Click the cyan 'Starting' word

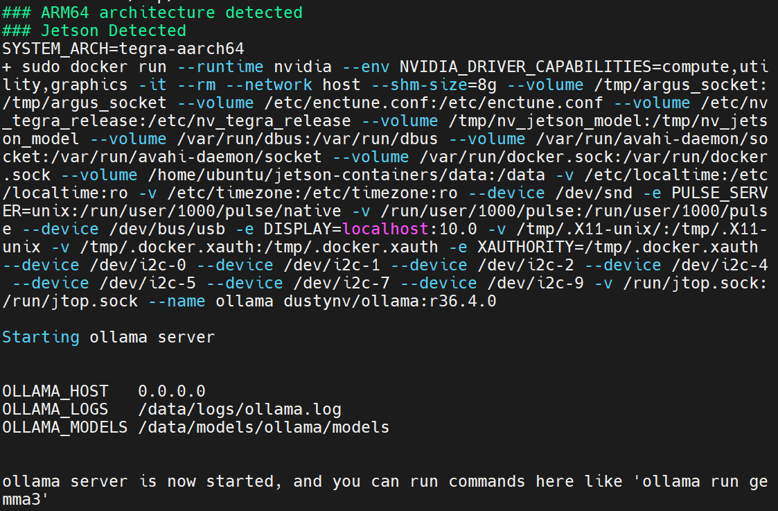pos(41,338)
